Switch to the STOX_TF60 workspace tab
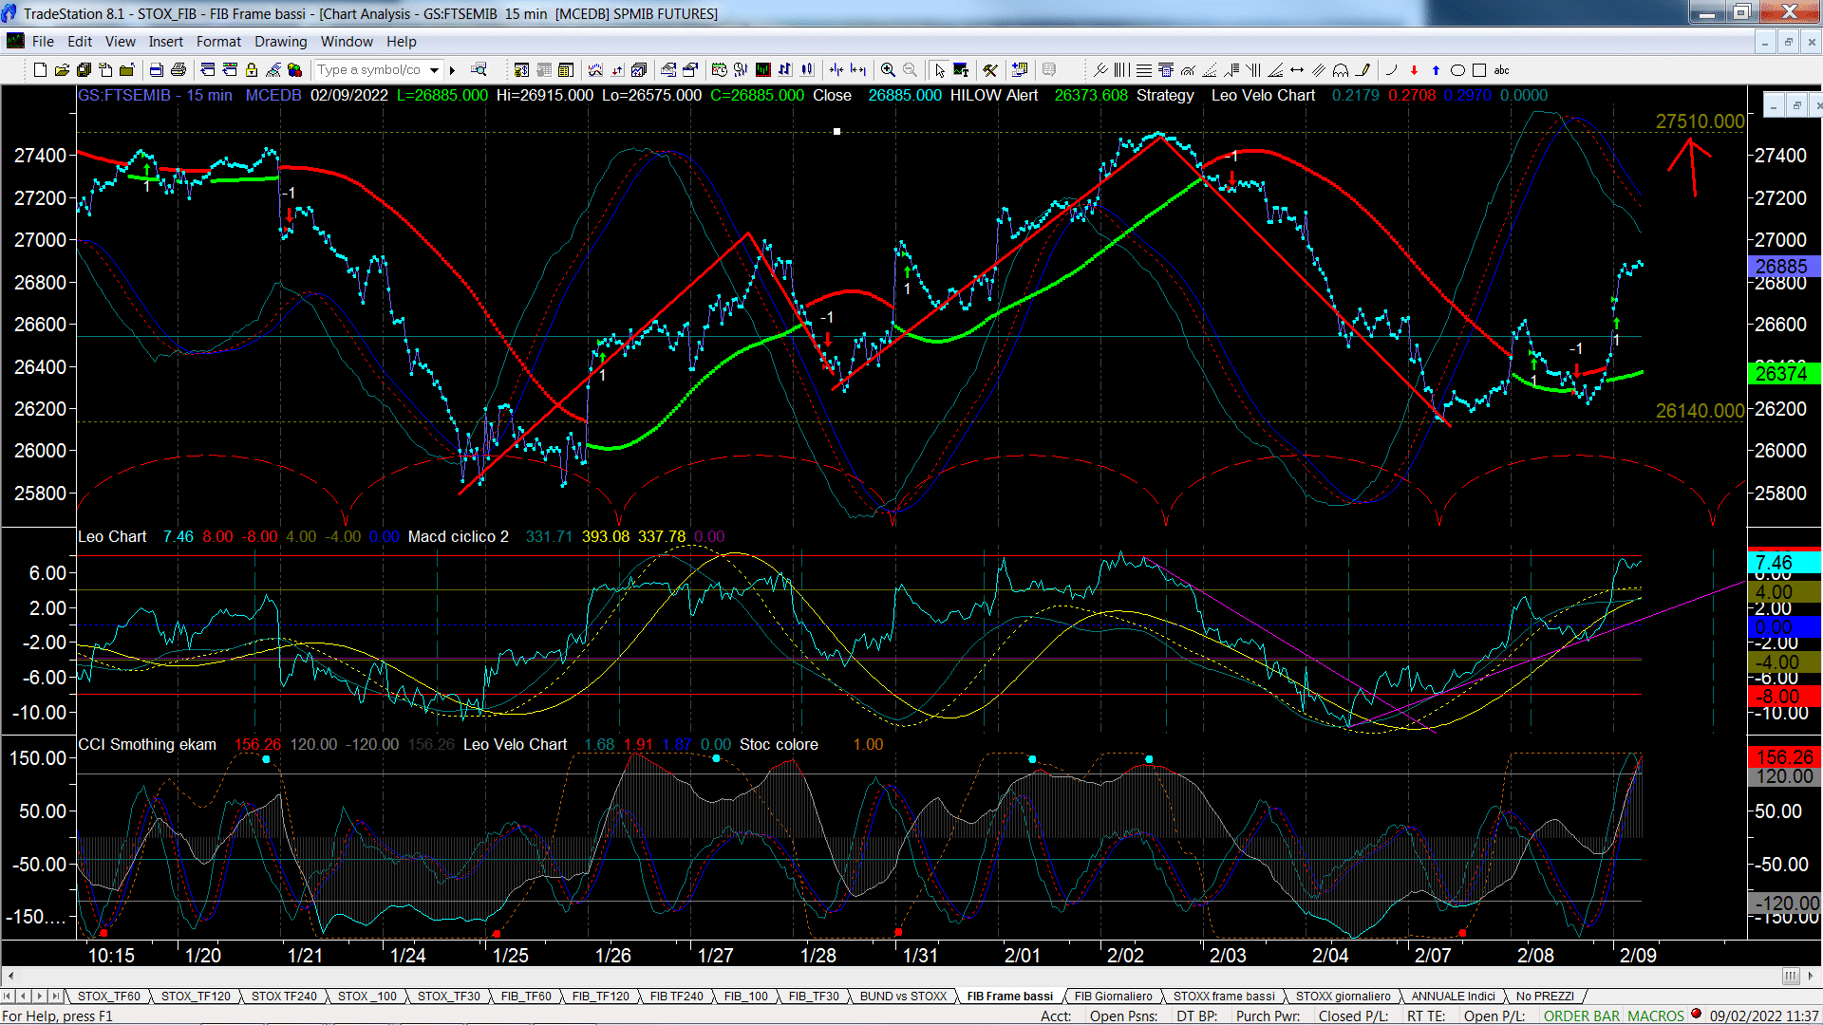This screenshot has height=1025, width=1823. [x=108, y=997]
